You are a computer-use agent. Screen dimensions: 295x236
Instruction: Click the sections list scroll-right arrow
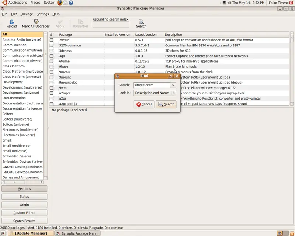tap(42, 182)
